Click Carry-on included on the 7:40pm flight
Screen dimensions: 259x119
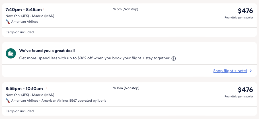(x=20, y=32)
